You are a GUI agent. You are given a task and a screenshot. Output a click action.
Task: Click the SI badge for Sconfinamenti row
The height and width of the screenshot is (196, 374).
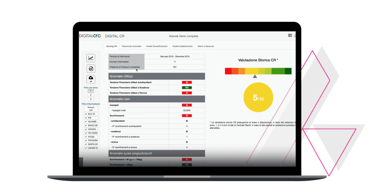pyautogui.click(x=187, y=115)
